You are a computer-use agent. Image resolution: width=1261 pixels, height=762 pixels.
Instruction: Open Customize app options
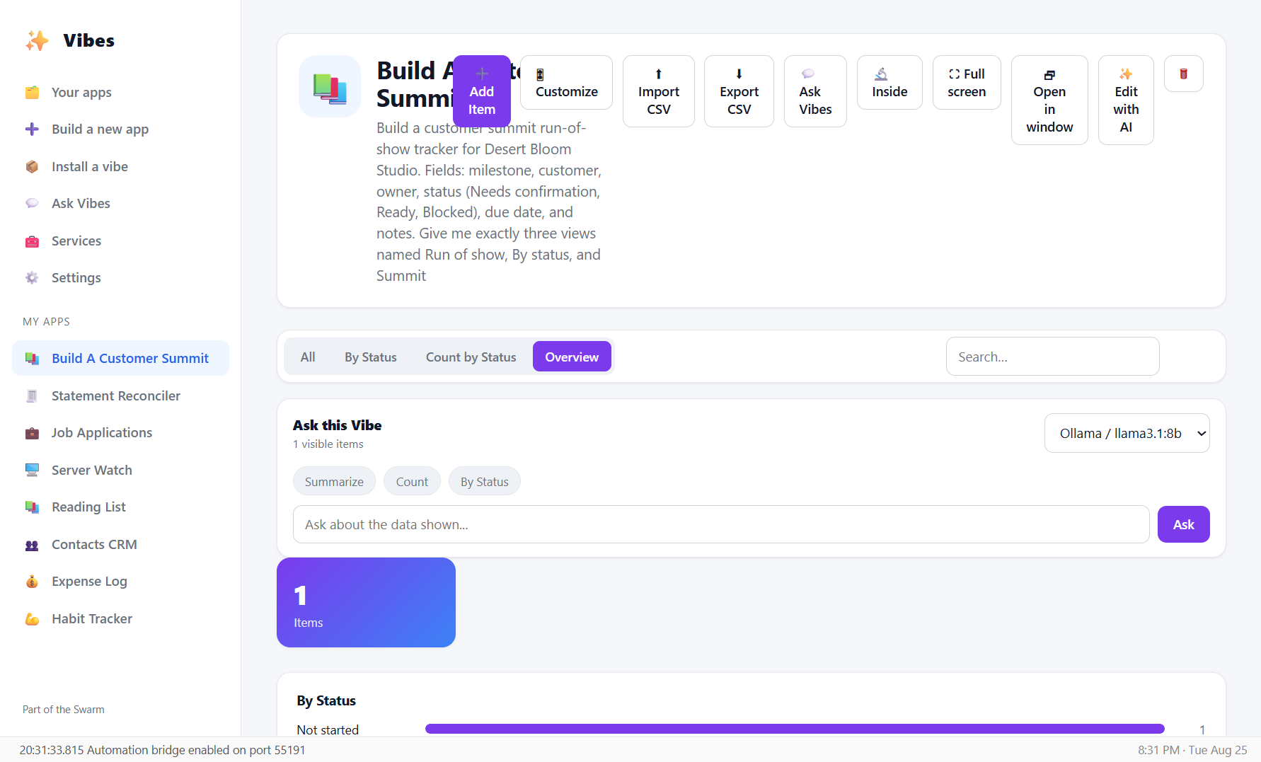tap(566, 83)
